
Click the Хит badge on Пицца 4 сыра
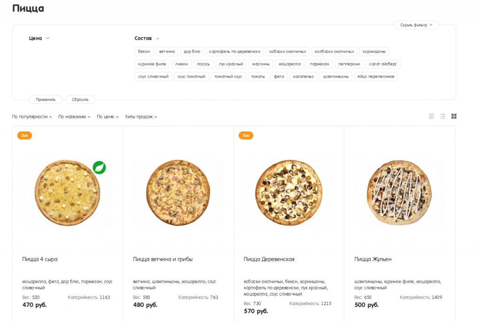[x=24, y=135]
